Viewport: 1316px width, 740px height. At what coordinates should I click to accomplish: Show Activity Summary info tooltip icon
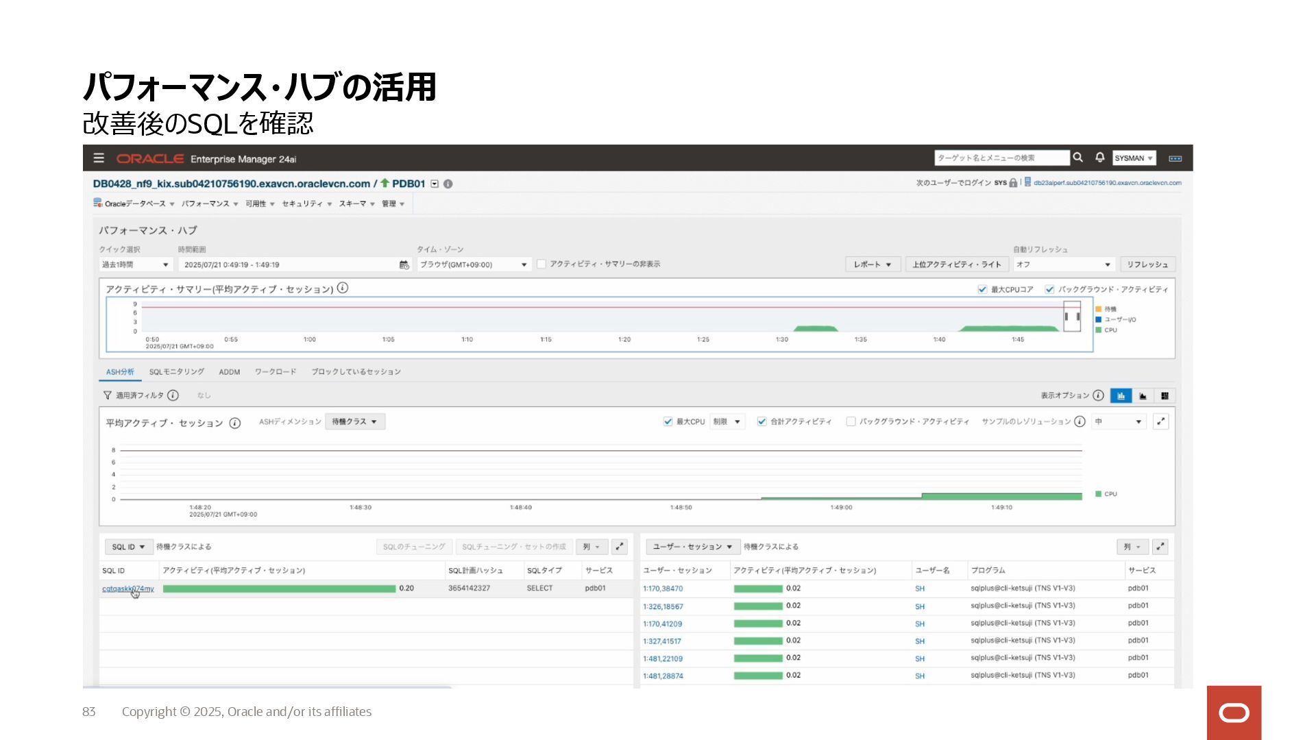(343, 288)
